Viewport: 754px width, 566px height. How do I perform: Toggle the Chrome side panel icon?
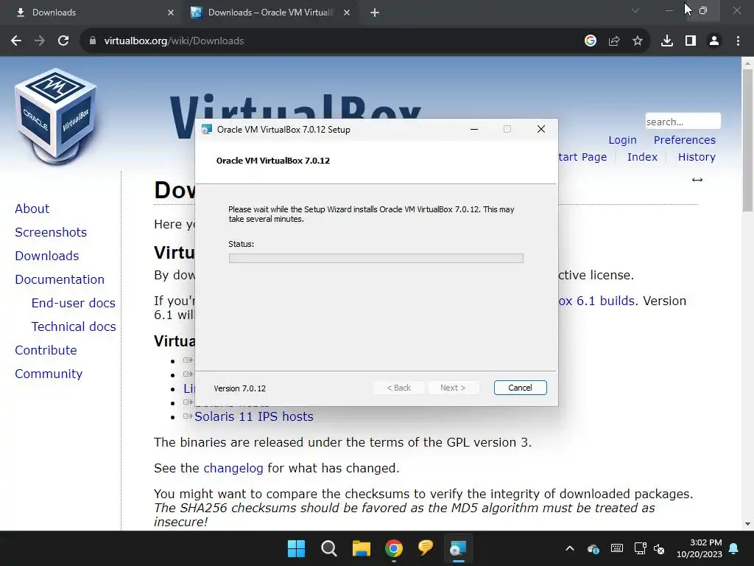point(691,41)
